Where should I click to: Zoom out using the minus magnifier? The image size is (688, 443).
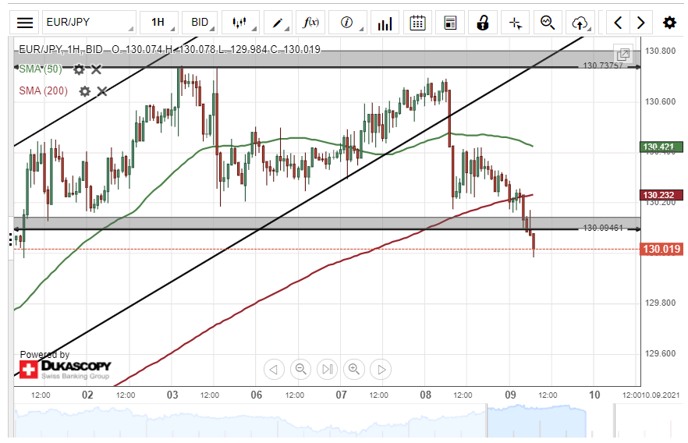click(x=300, y=370)
